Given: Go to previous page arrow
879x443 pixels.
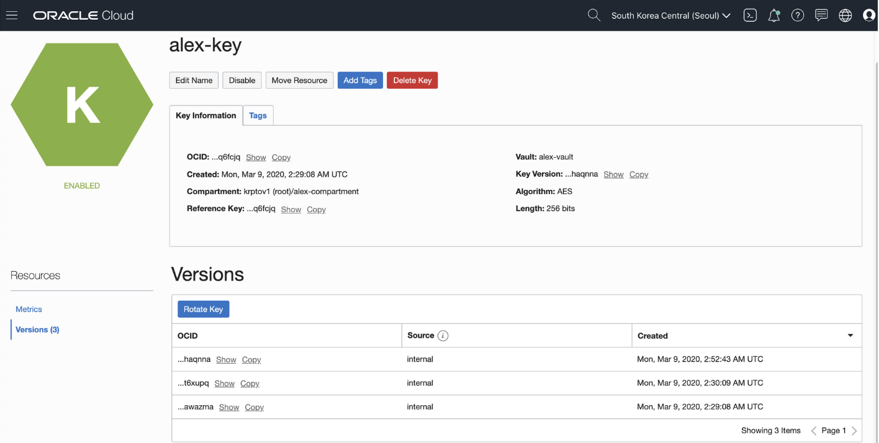Looking at the screenshot, I should pos(814,431).
